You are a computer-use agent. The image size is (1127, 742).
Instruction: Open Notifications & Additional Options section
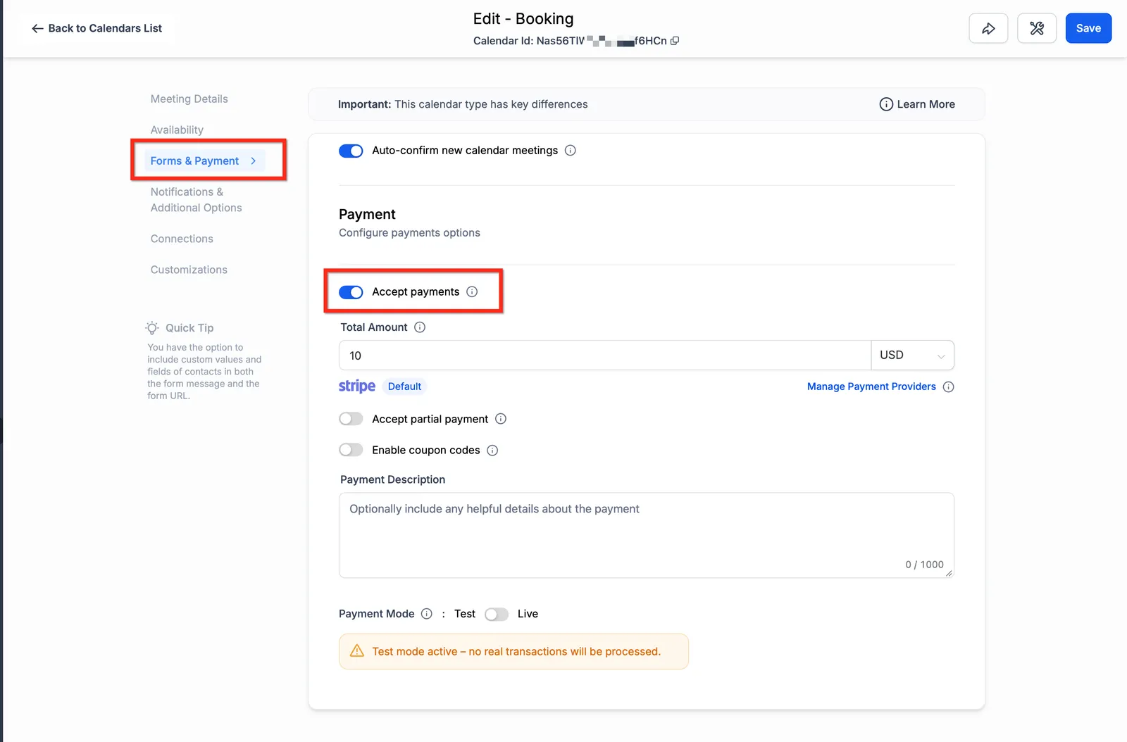(x=197, y=200)
